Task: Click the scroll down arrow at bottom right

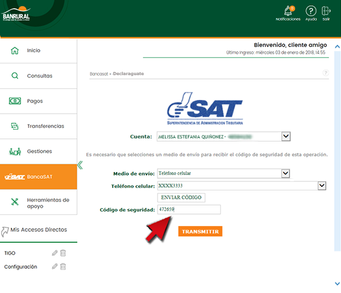Action: pos(337,284)
